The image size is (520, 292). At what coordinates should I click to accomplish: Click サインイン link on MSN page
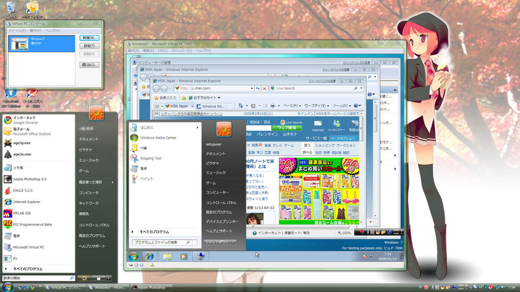point(305,114)
